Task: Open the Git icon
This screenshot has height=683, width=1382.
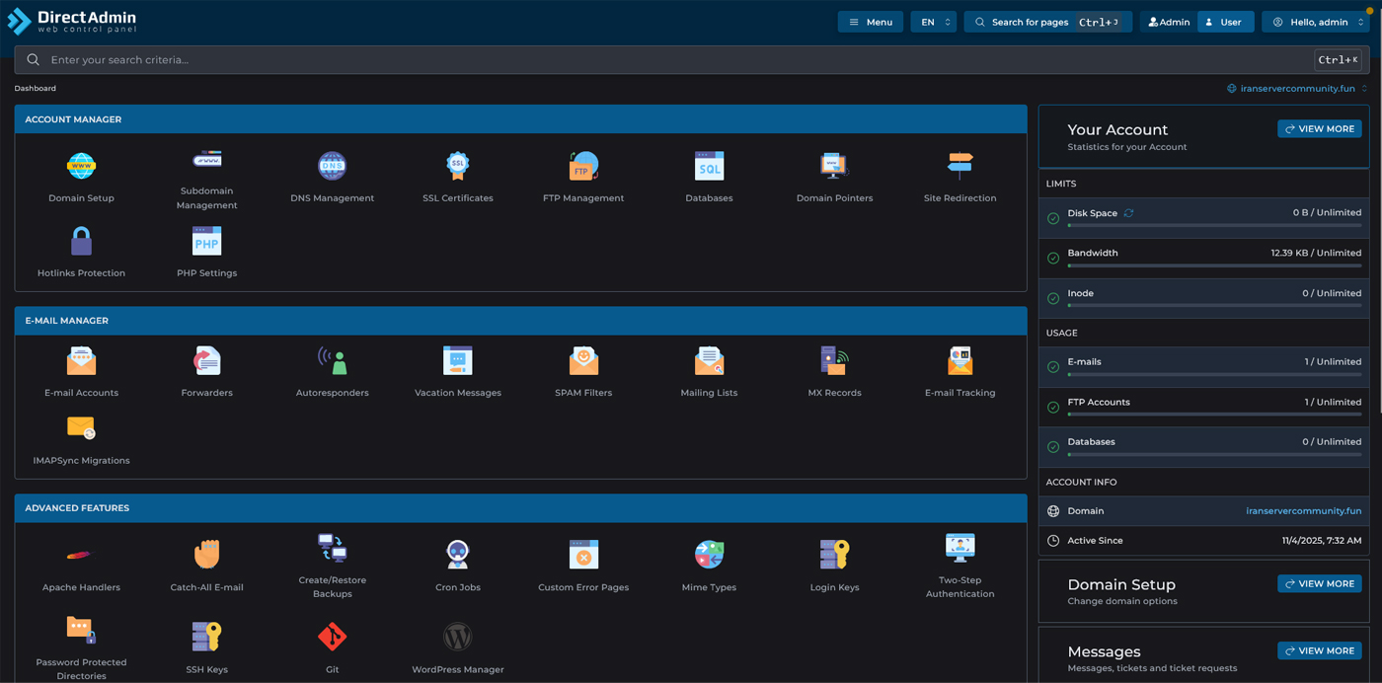Action: point(332,638)
